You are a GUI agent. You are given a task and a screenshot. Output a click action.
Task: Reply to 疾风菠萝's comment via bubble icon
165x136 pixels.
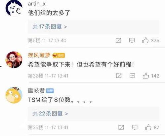pyautogui.click(x=132, y=76)
